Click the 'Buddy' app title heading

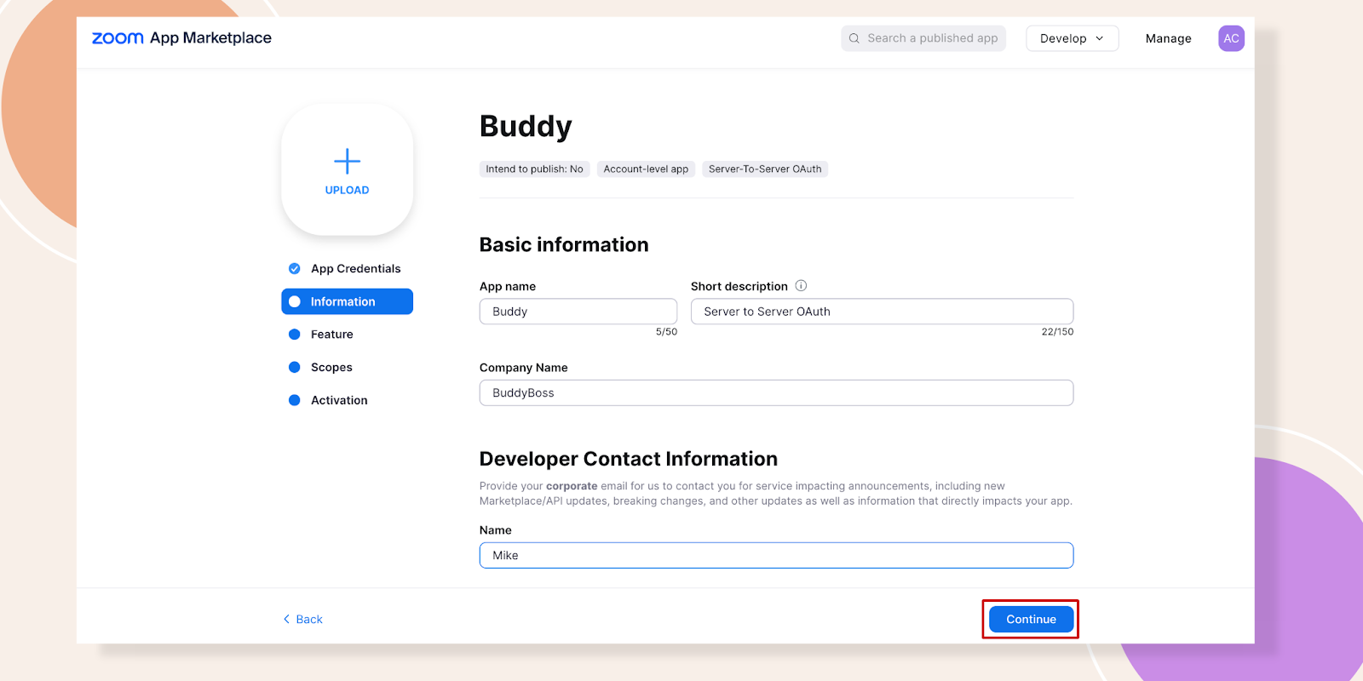[526, 126]
